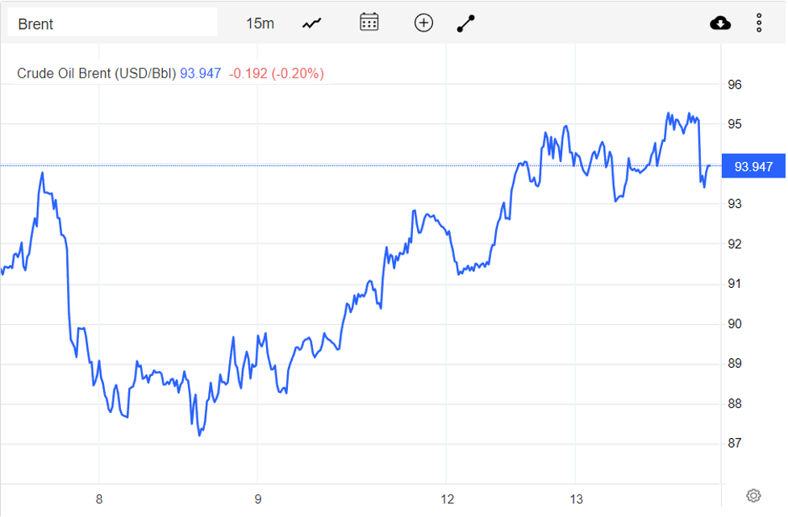Click the Brent symbol search field
This screenshot has height=517, width=788.
pos(113,23)
